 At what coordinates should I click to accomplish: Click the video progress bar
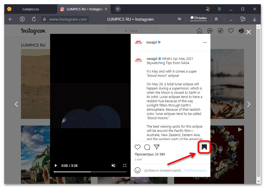pos(90,172)
